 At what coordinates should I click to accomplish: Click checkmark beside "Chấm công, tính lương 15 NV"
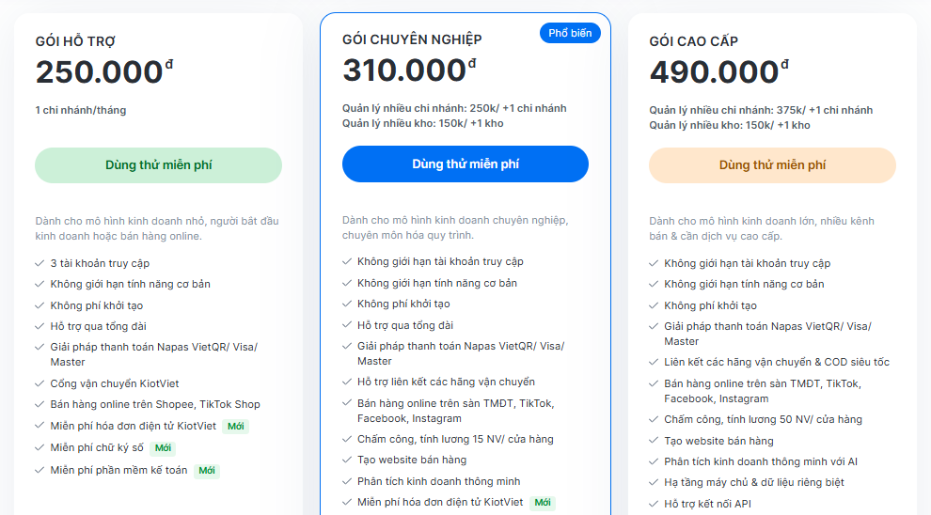[347, 439]
